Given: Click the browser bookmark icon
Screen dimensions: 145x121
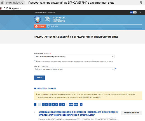Looking at the screenshot, I should tap(141, 3).
